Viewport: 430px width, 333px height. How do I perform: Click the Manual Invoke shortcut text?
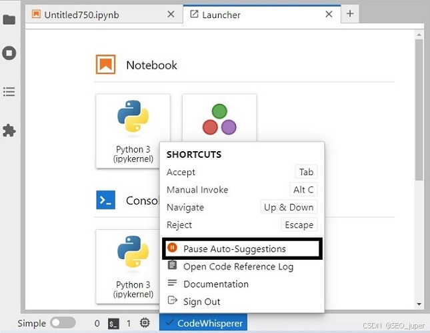(x=197, y=190)
